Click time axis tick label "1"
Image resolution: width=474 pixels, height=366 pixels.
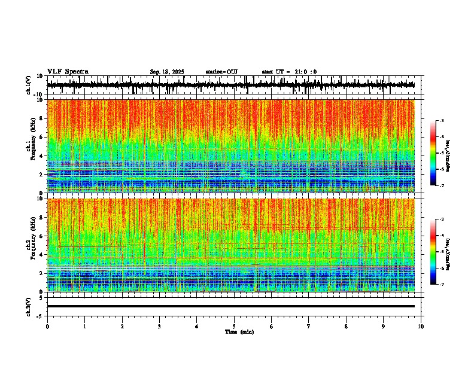(x=84, y=327)
